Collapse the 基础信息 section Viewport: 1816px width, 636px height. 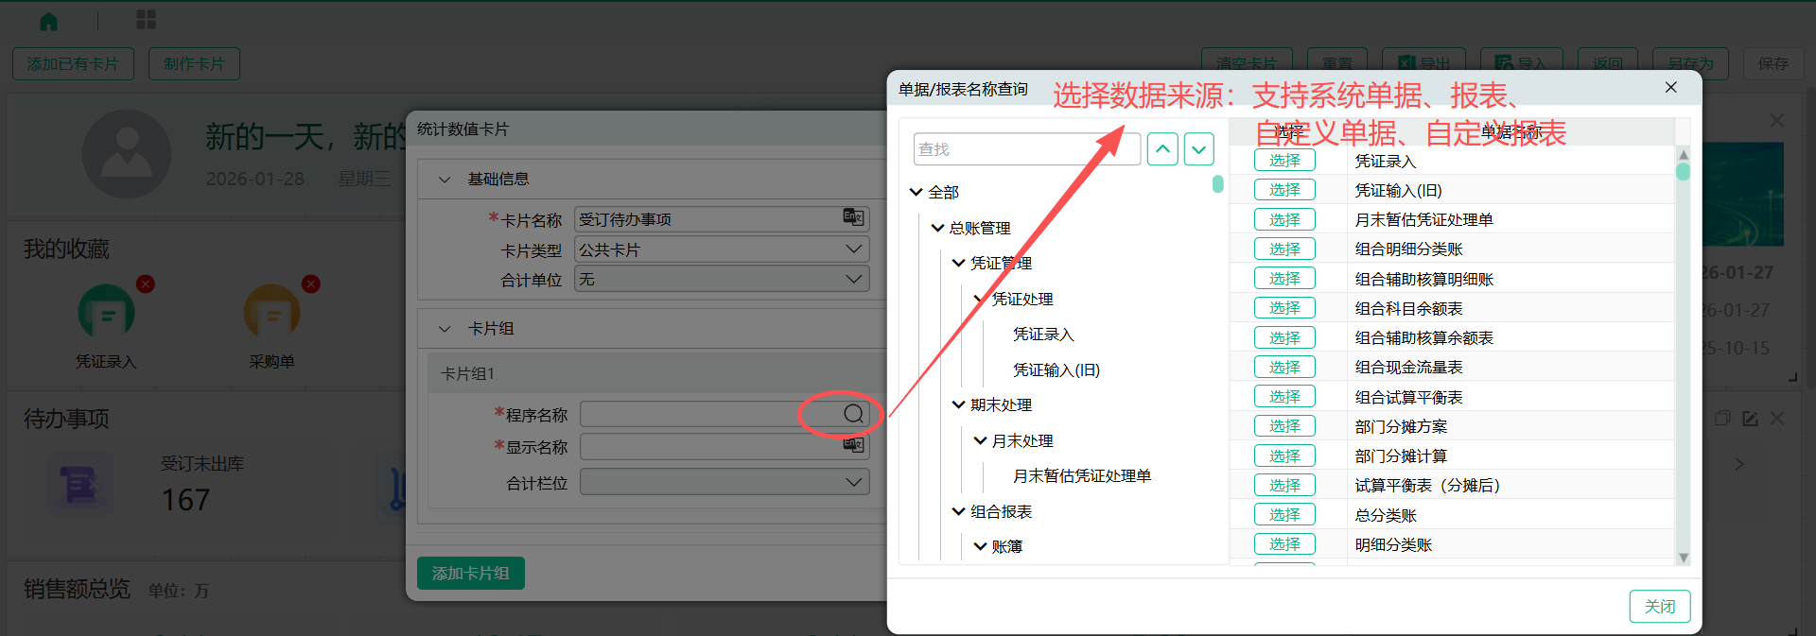point(445,180)
